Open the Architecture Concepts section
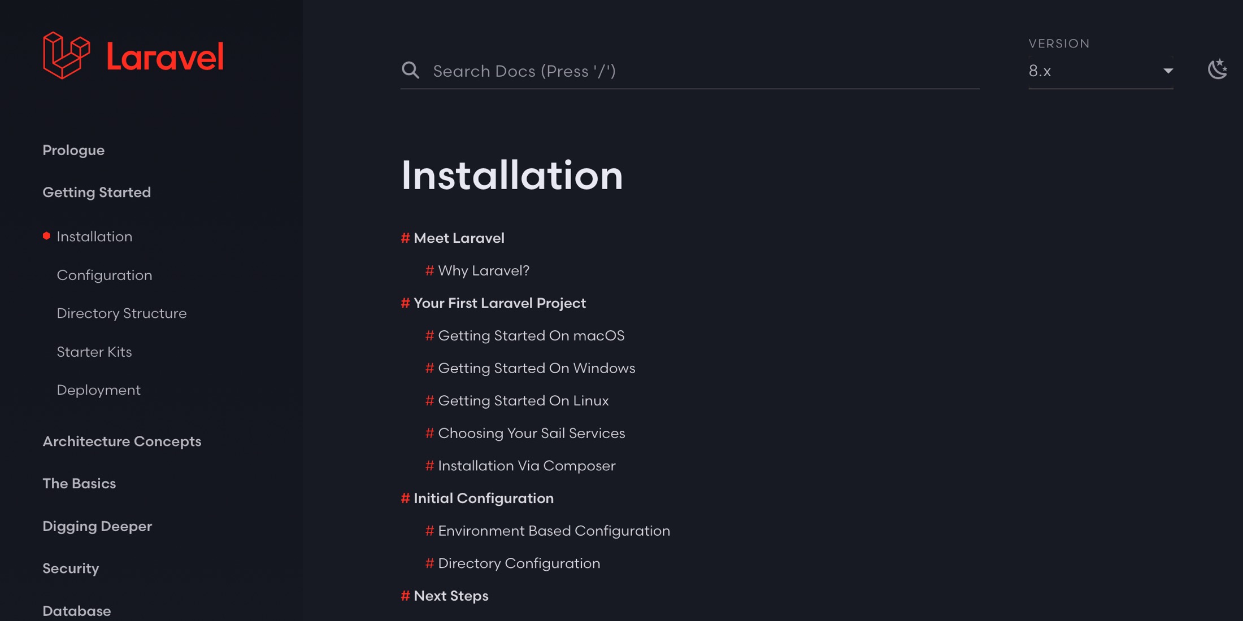The image size is (1243, 621). tap(122, 441)
